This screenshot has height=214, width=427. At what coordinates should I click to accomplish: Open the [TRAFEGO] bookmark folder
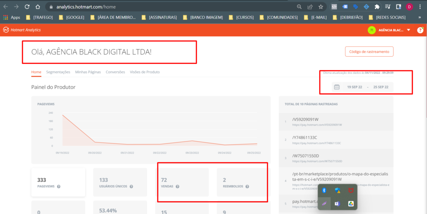(39, 17)
